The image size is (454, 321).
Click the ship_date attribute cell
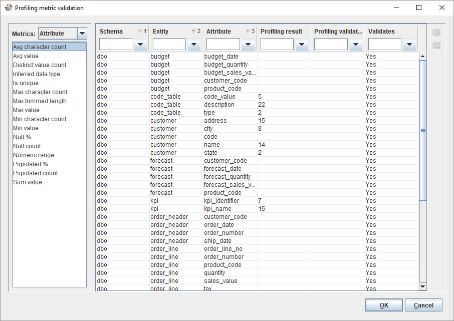[x=230, y=241]
